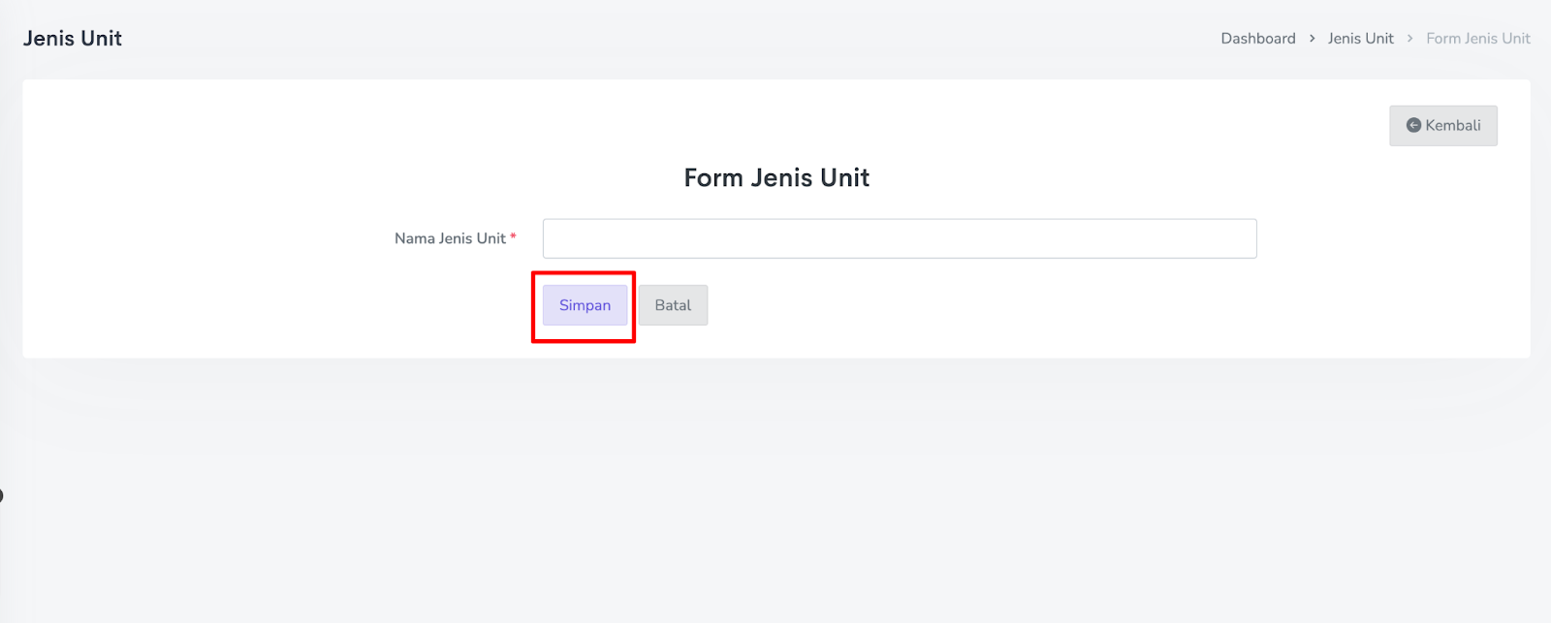Go to Dashboard via breadcrumb
This screenshot has width=1551, height=623.
tap(1257, 39)
